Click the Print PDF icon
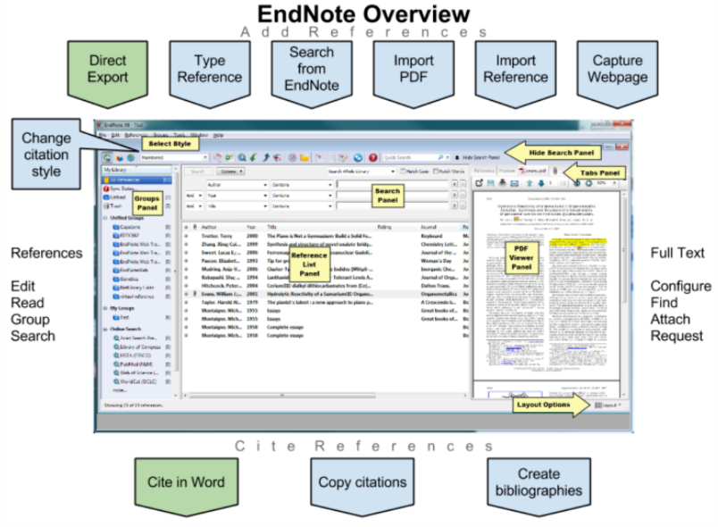The height and width of the screenshot is (527, 718). click(503, 183)
